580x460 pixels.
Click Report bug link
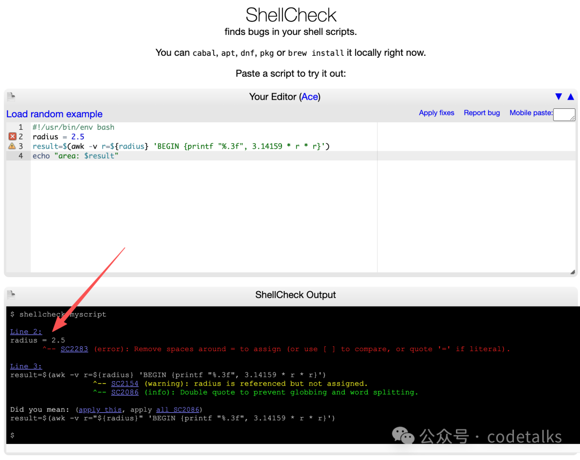[x=482, y=113]
